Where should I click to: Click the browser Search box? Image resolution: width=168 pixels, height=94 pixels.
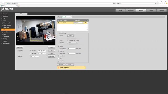click(x=136, y=3)
